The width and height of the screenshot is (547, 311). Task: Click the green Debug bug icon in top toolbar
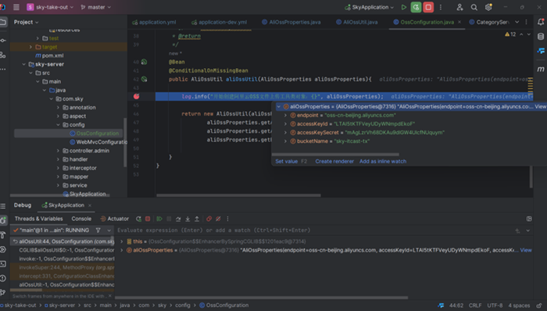click(x=416, y=7)
